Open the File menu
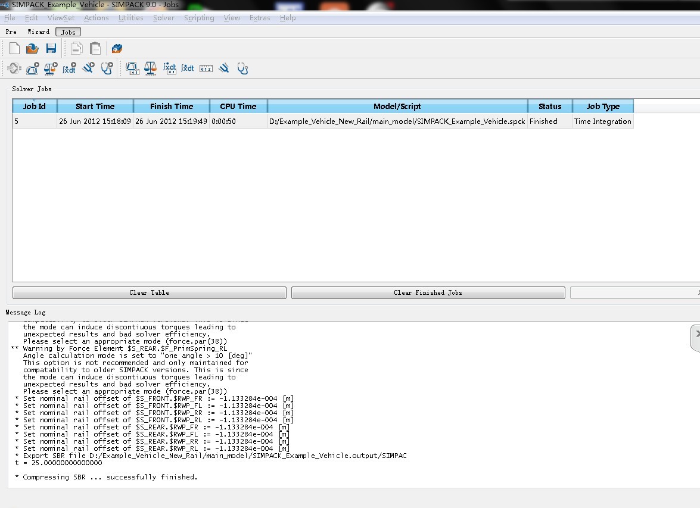 pos(10,18)
